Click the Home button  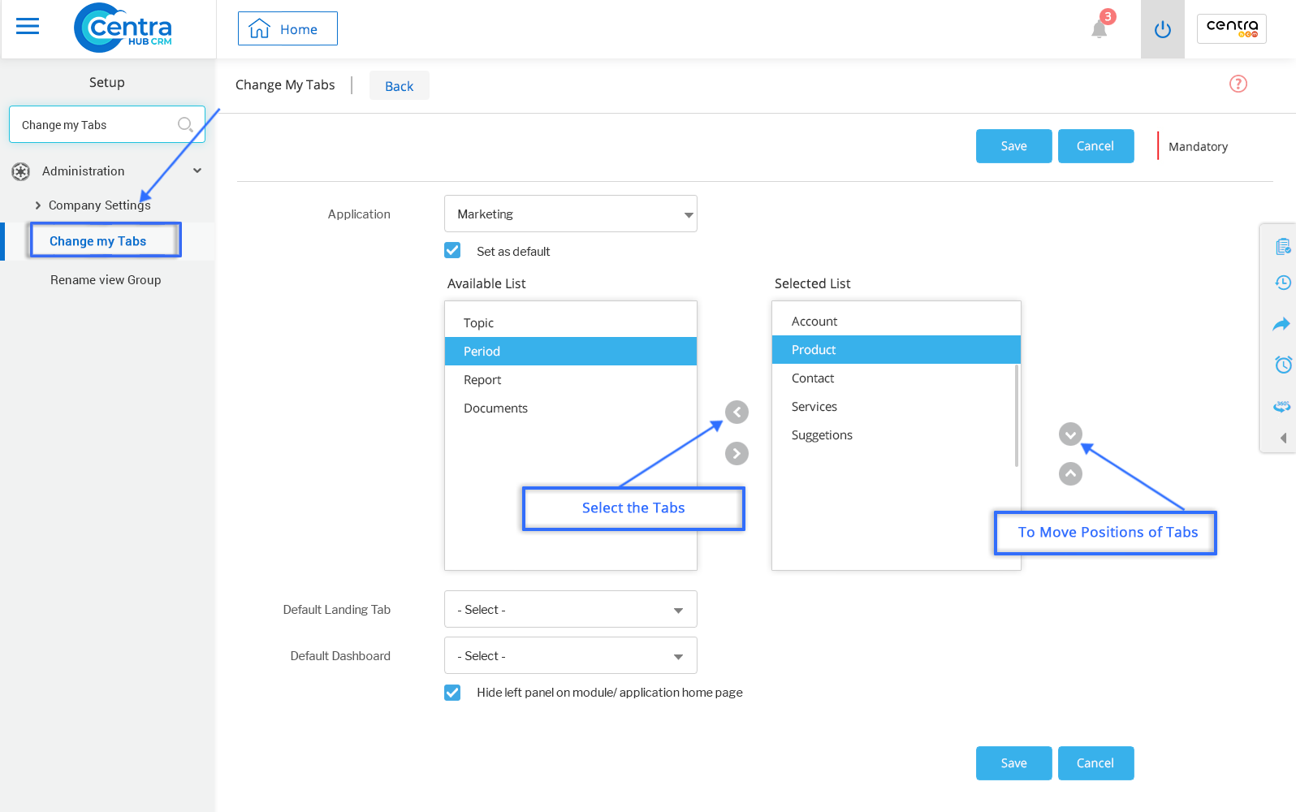pyautogui.click(x=287, y=28)
